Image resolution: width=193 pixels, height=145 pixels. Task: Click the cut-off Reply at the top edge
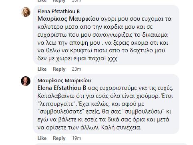tap(59, 1)
